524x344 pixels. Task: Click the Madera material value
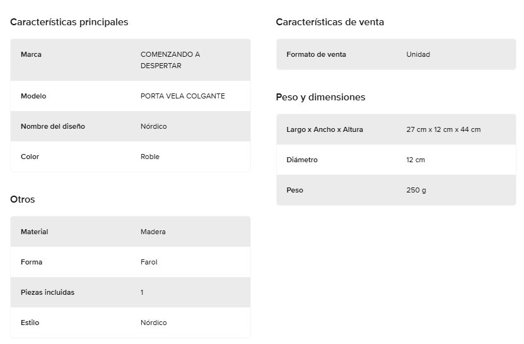pos(153,232)
